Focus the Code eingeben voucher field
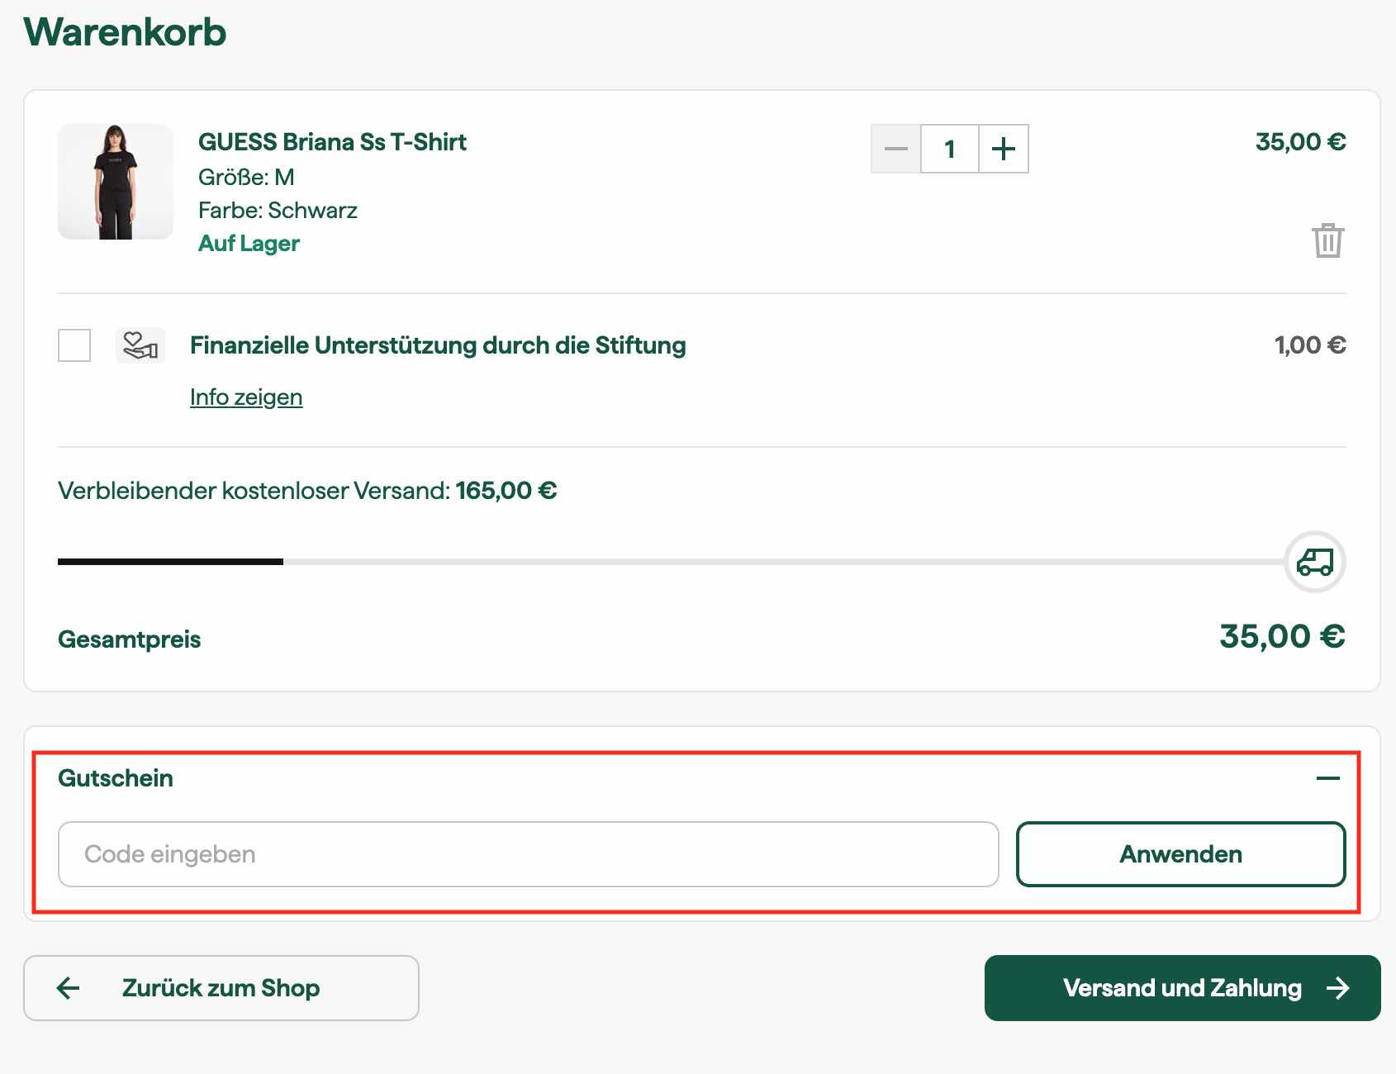This screenshot has height=1074, width=1396. pos(528,854)
